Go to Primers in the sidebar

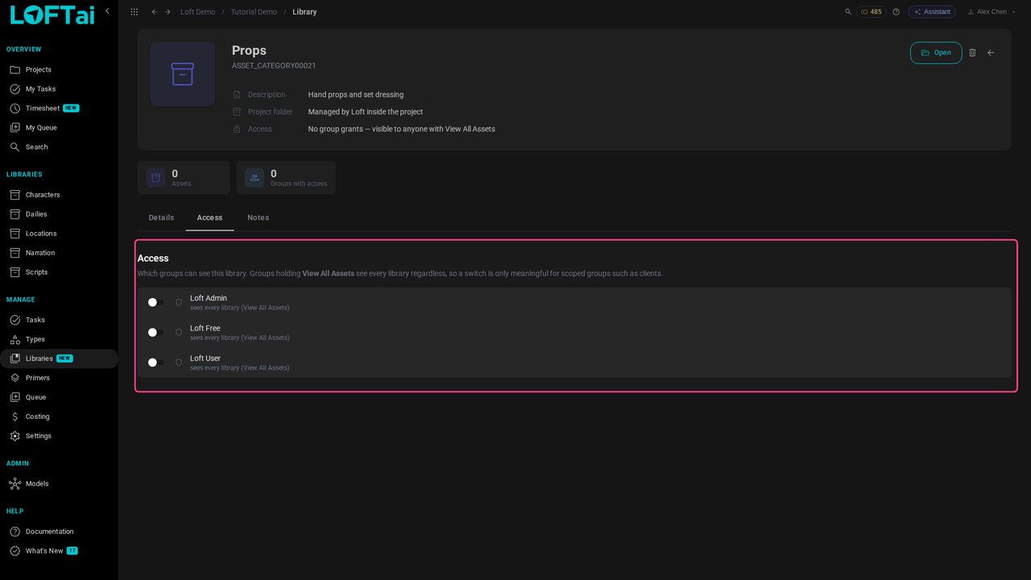pos(59,378)
